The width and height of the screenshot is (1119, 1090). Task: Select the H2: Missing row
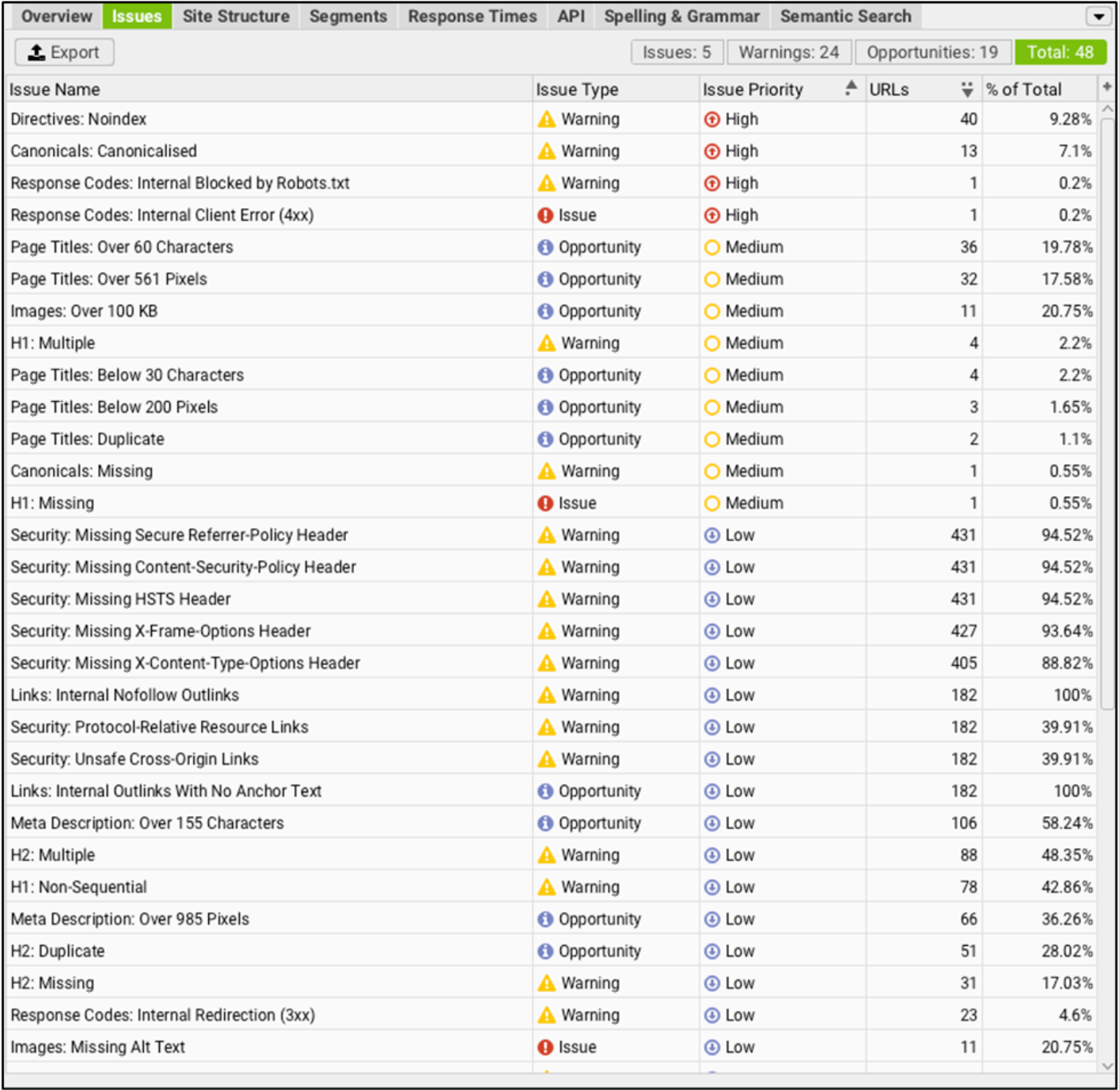tap(552, 983)
